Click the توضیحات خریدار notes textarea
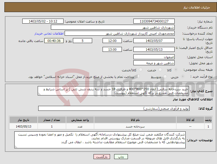The width and height of the screenshot is (217, 164). click(x=100, y=140)
